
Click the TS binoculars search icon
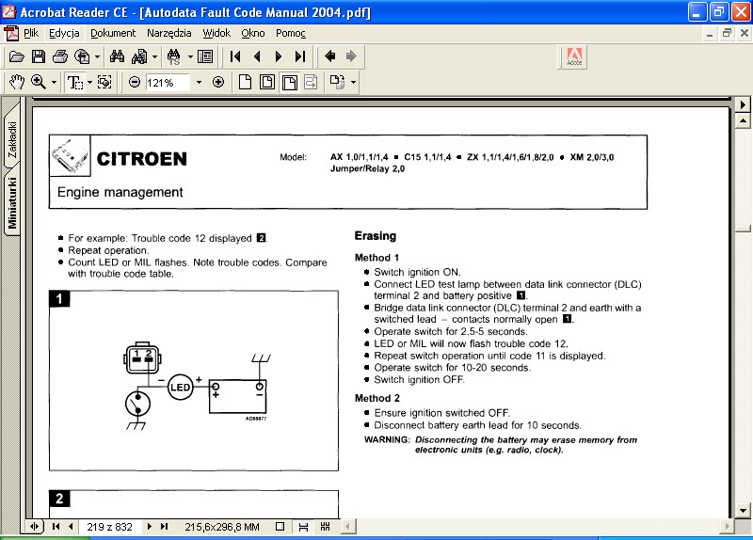click(x=174, y=56)
